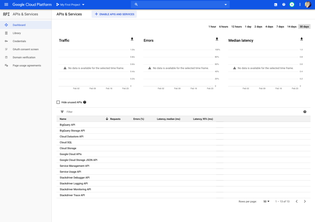Switch time range to 2 days
Image resolution: width=315 pixels, height=222 pixels.
click(x=258, y=26)
